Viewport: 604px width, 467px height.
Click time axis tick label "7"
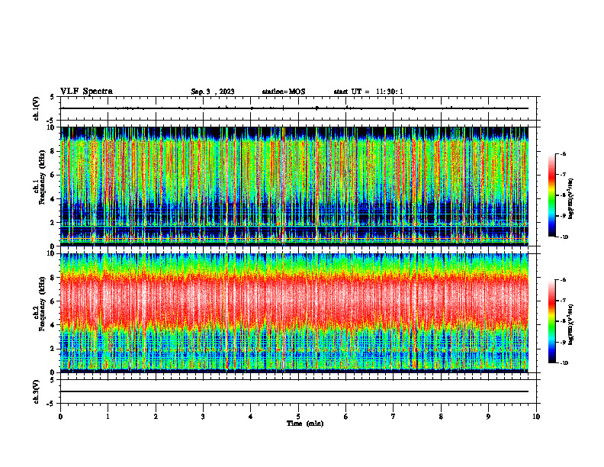click(394, 417)
